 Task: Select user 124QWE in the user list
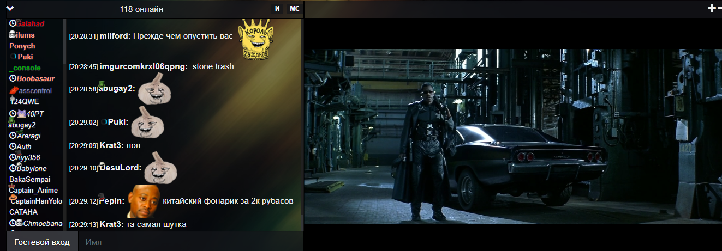[x=26, y=101]
